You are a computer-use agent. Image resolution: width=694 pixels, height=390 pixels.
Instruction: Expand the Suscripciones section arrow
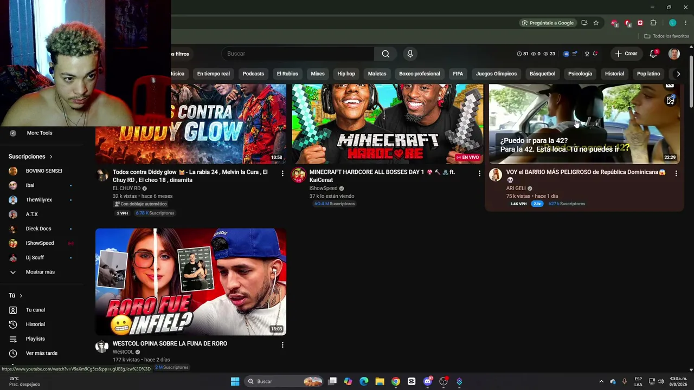[x=51, y=157]
